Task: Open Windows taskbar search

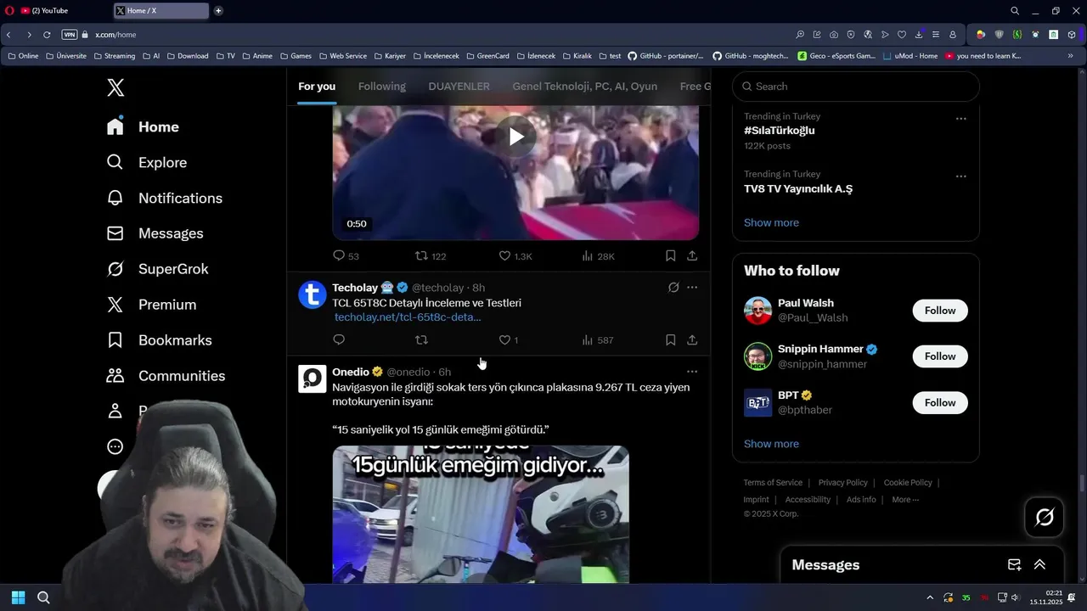Action: [x=43, y=597]
